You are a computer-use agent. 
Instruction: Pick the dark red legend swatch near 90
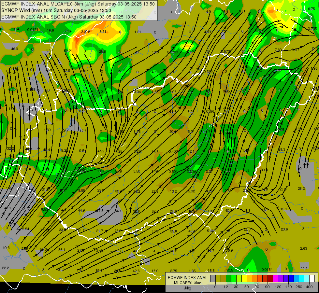270,278
